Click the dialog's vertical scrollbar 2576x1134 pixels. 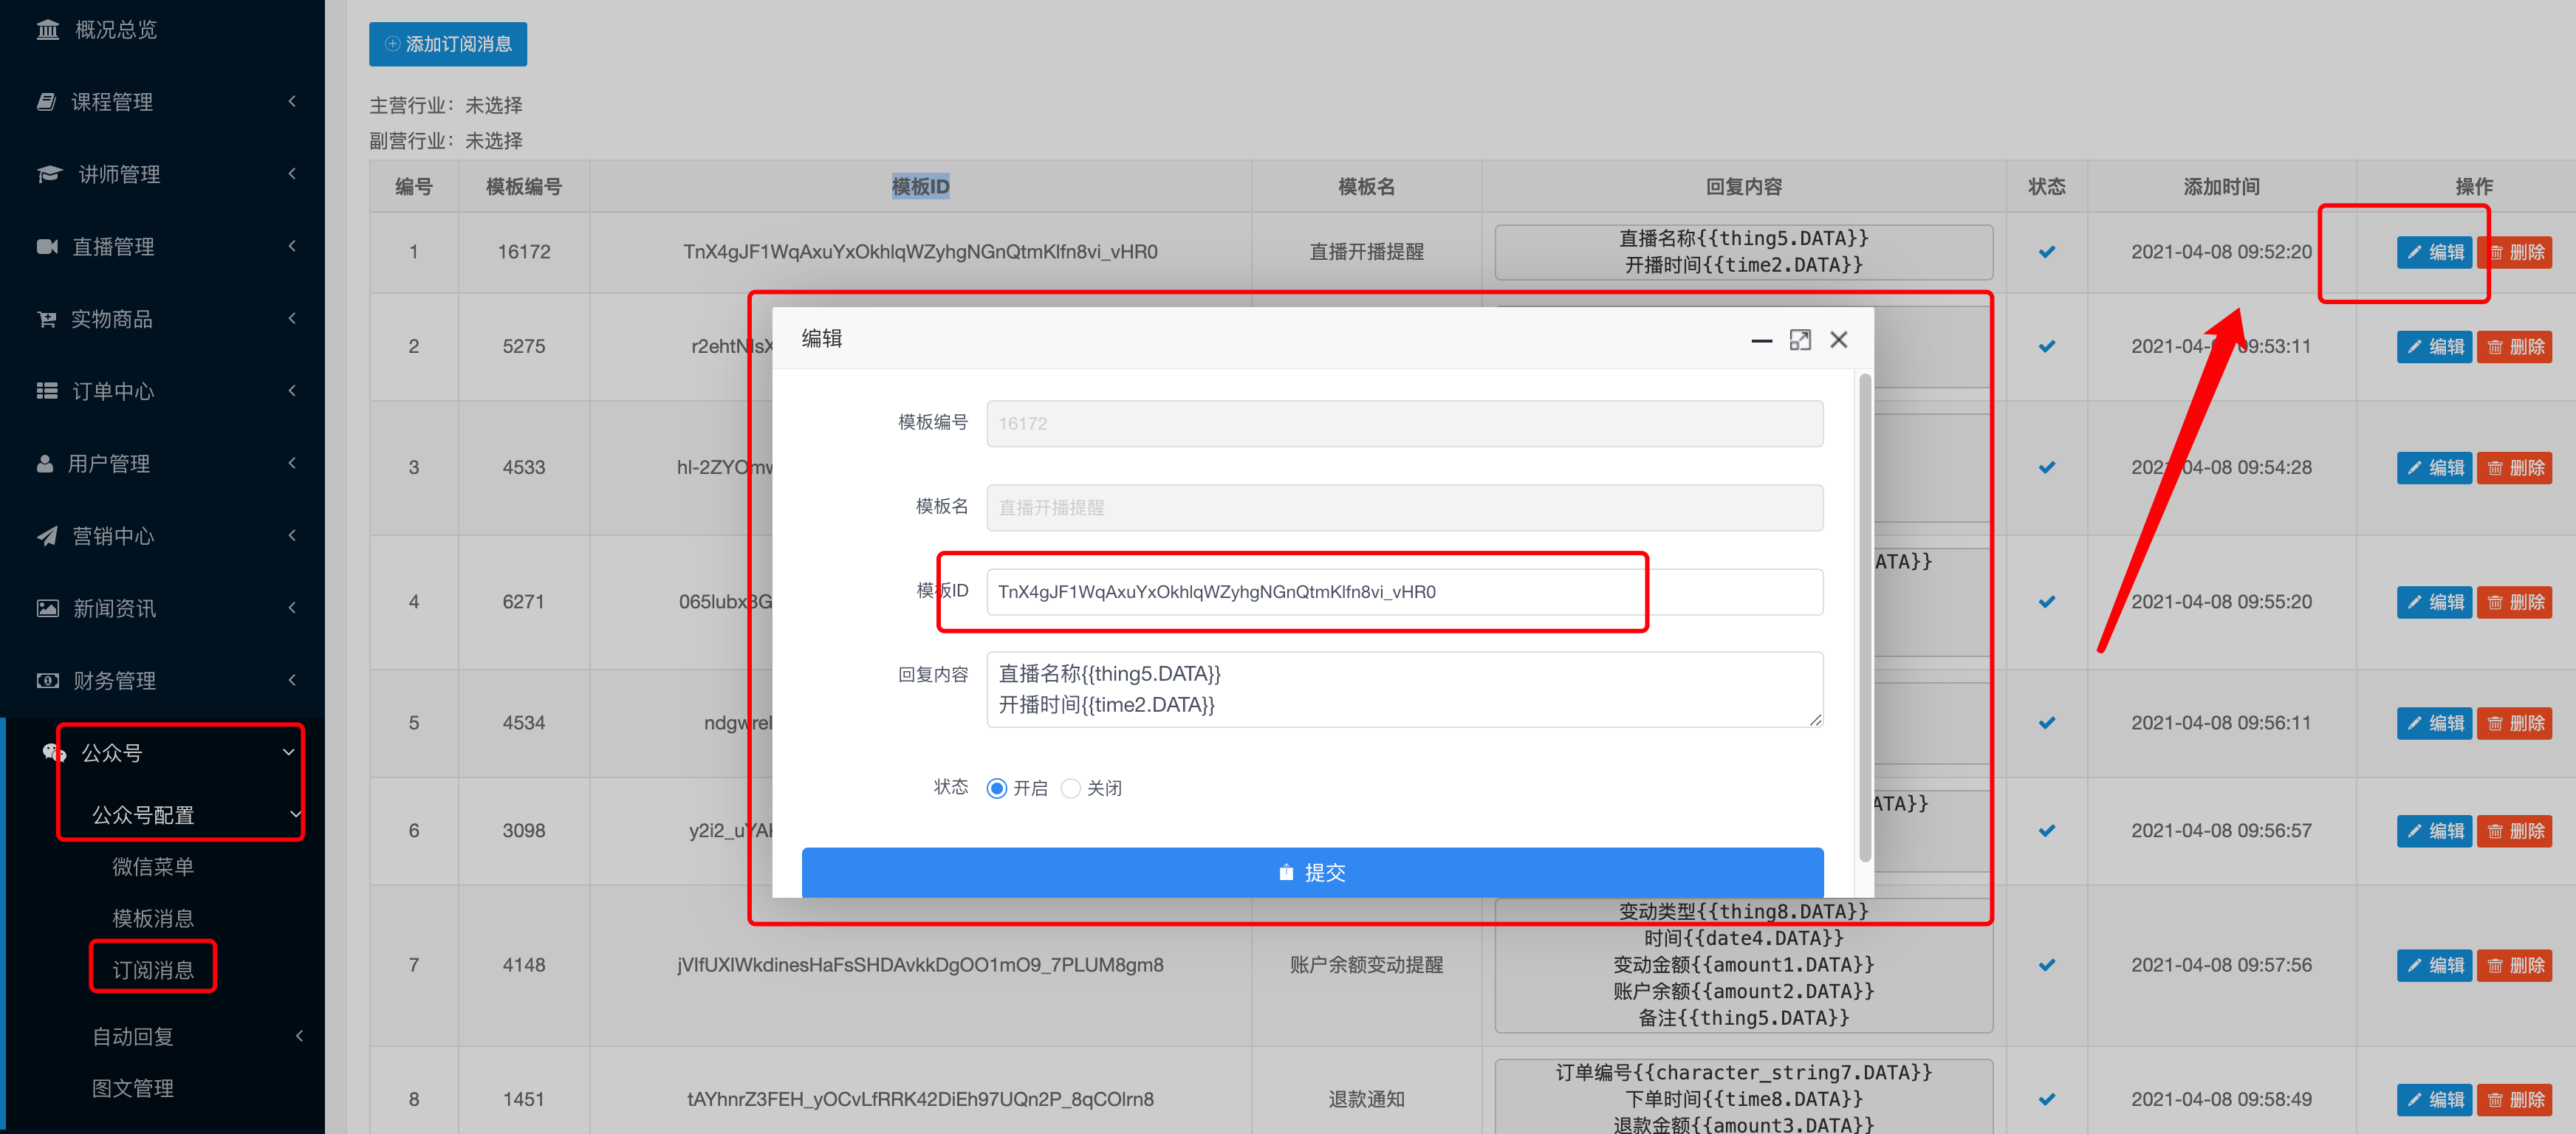coord(1864,617)
